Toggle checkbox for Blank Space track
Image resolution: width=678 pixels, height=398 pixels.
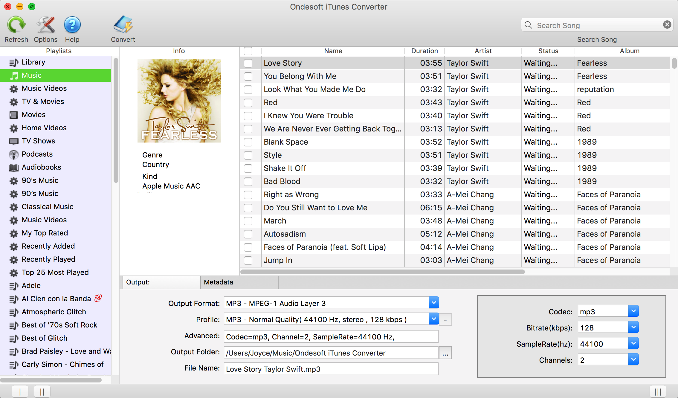tap(248, 141)
